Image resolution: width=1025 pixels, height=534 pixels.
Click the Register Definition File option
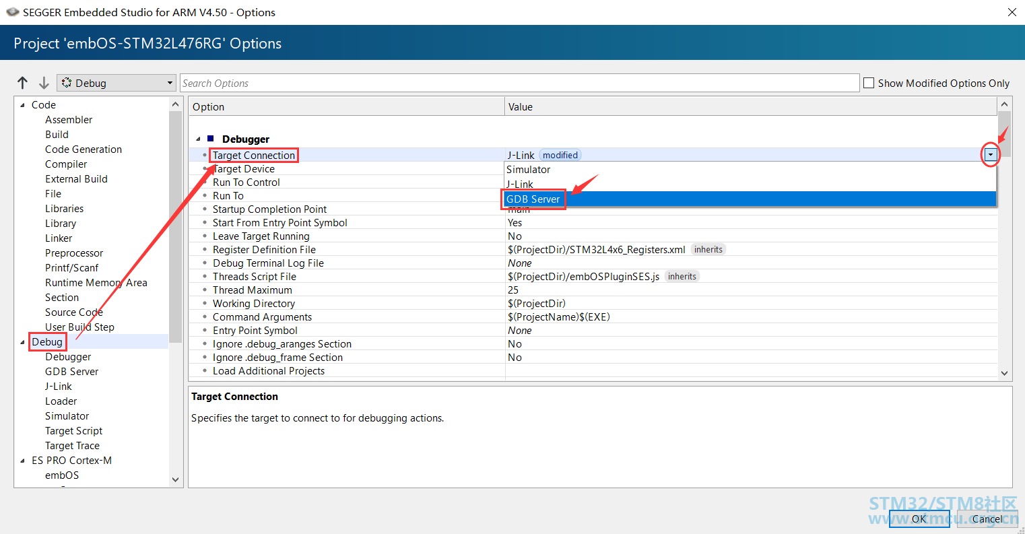[x=264, y=250]
